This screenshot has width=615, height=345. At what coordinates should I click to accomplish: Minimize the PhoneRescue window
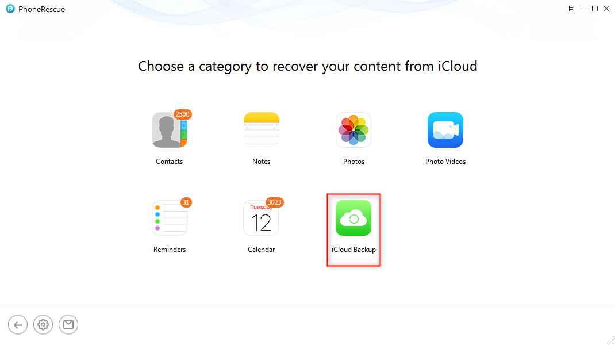coord(583,9)
